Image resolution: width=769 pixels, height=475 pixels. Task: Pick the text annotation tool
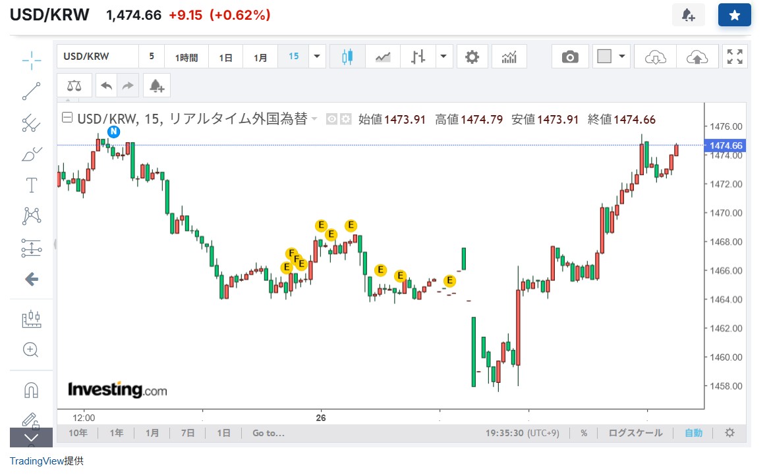(x=31, y=185)
